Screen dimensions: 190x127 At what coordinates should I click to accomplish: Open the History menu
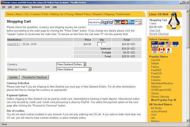click(25, 7)
